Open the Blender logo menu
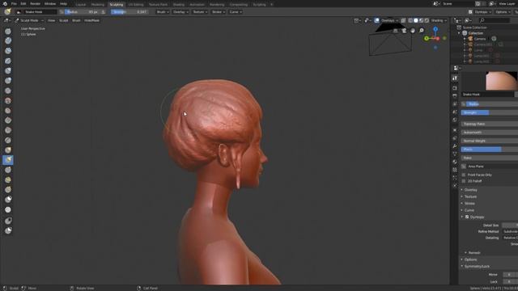The image size is (518, 291). coord(5,4)
